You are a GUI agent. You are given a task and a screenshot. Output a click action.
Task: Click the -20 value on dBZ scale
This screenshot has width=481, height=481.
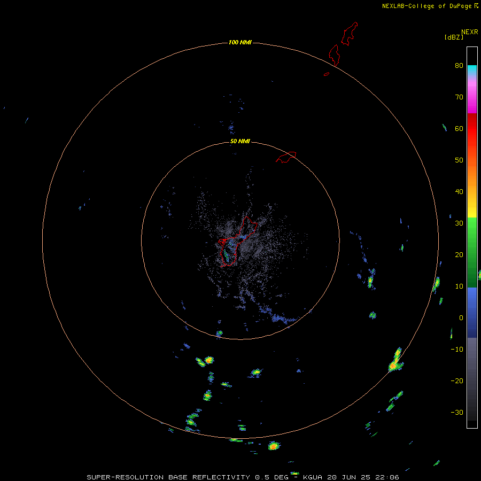coord(457,381)
